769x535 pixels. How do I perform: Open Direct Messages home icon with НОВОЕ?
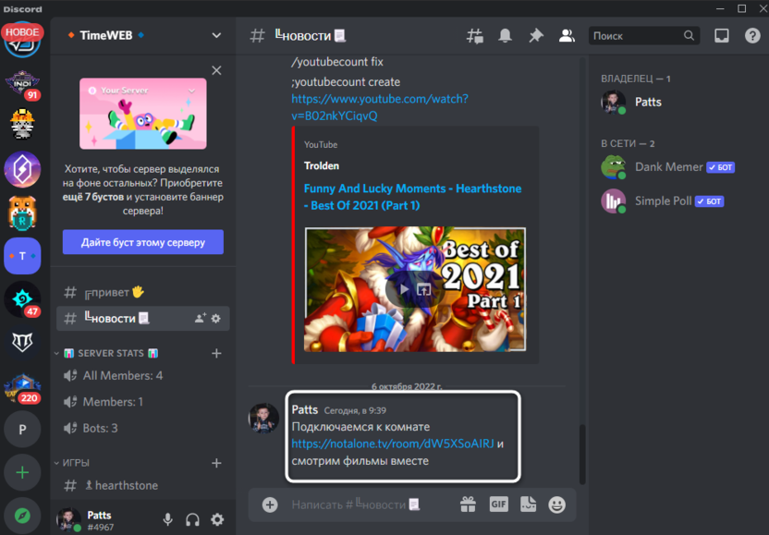pos(22,41)
